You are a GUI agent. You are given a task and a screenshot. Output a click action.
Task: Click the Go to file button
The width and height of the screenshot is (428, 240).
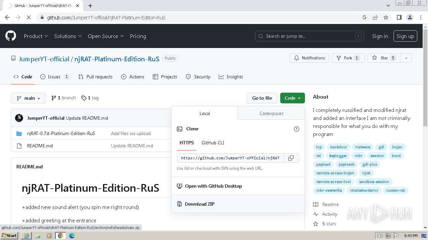pyautogui.click(x=262, y=98)
